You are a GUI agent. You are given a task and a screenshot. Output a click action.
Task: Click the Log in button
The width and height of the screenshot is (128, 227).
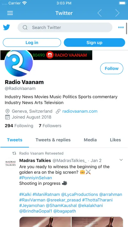(32, 42)
